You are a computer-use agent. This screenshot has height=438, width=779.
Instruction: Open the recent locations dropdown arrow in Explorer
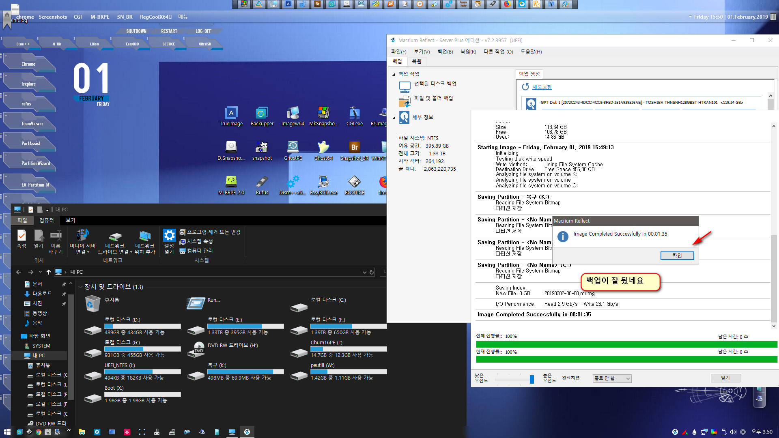(40, 272)
